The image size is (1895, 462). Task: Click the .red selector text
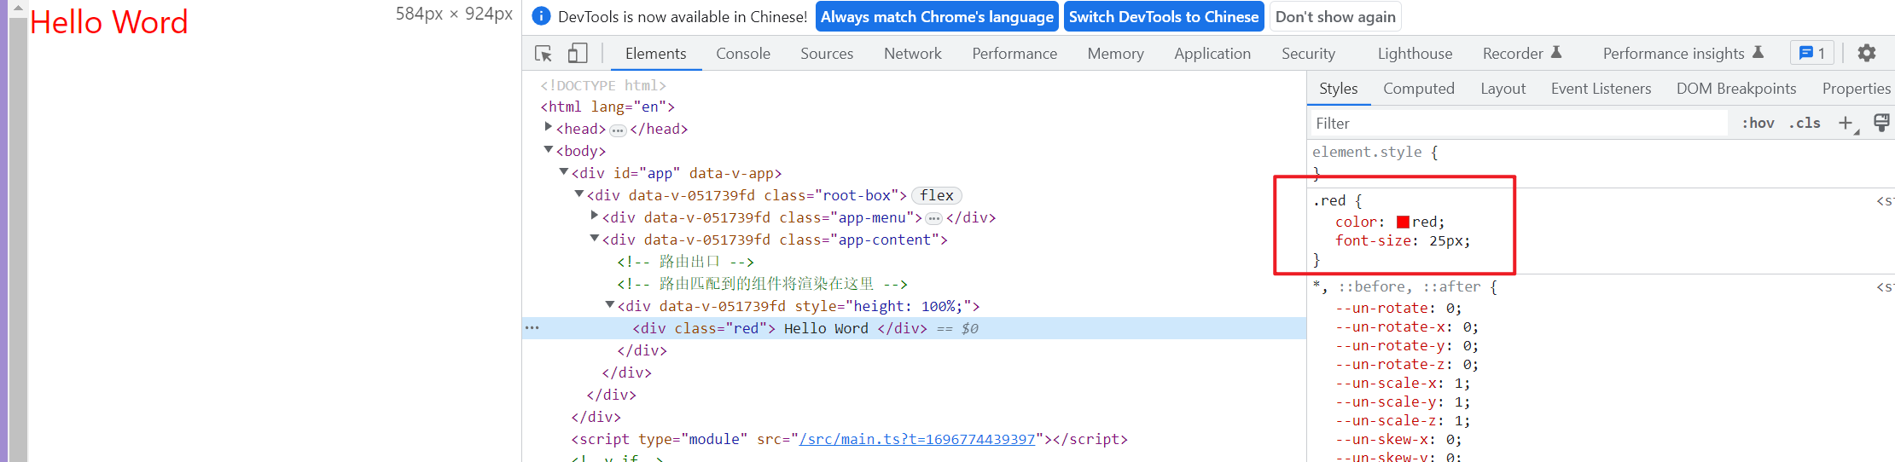click(x=1328, y=200)
